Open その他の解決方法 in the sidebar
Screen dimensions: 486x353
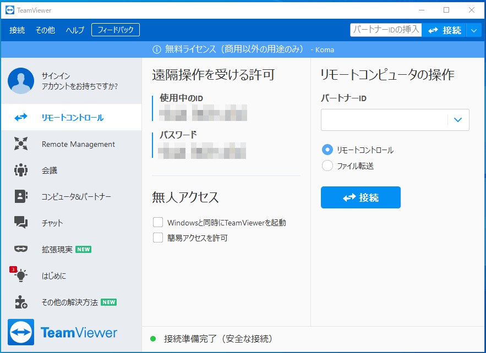point(72,302)
